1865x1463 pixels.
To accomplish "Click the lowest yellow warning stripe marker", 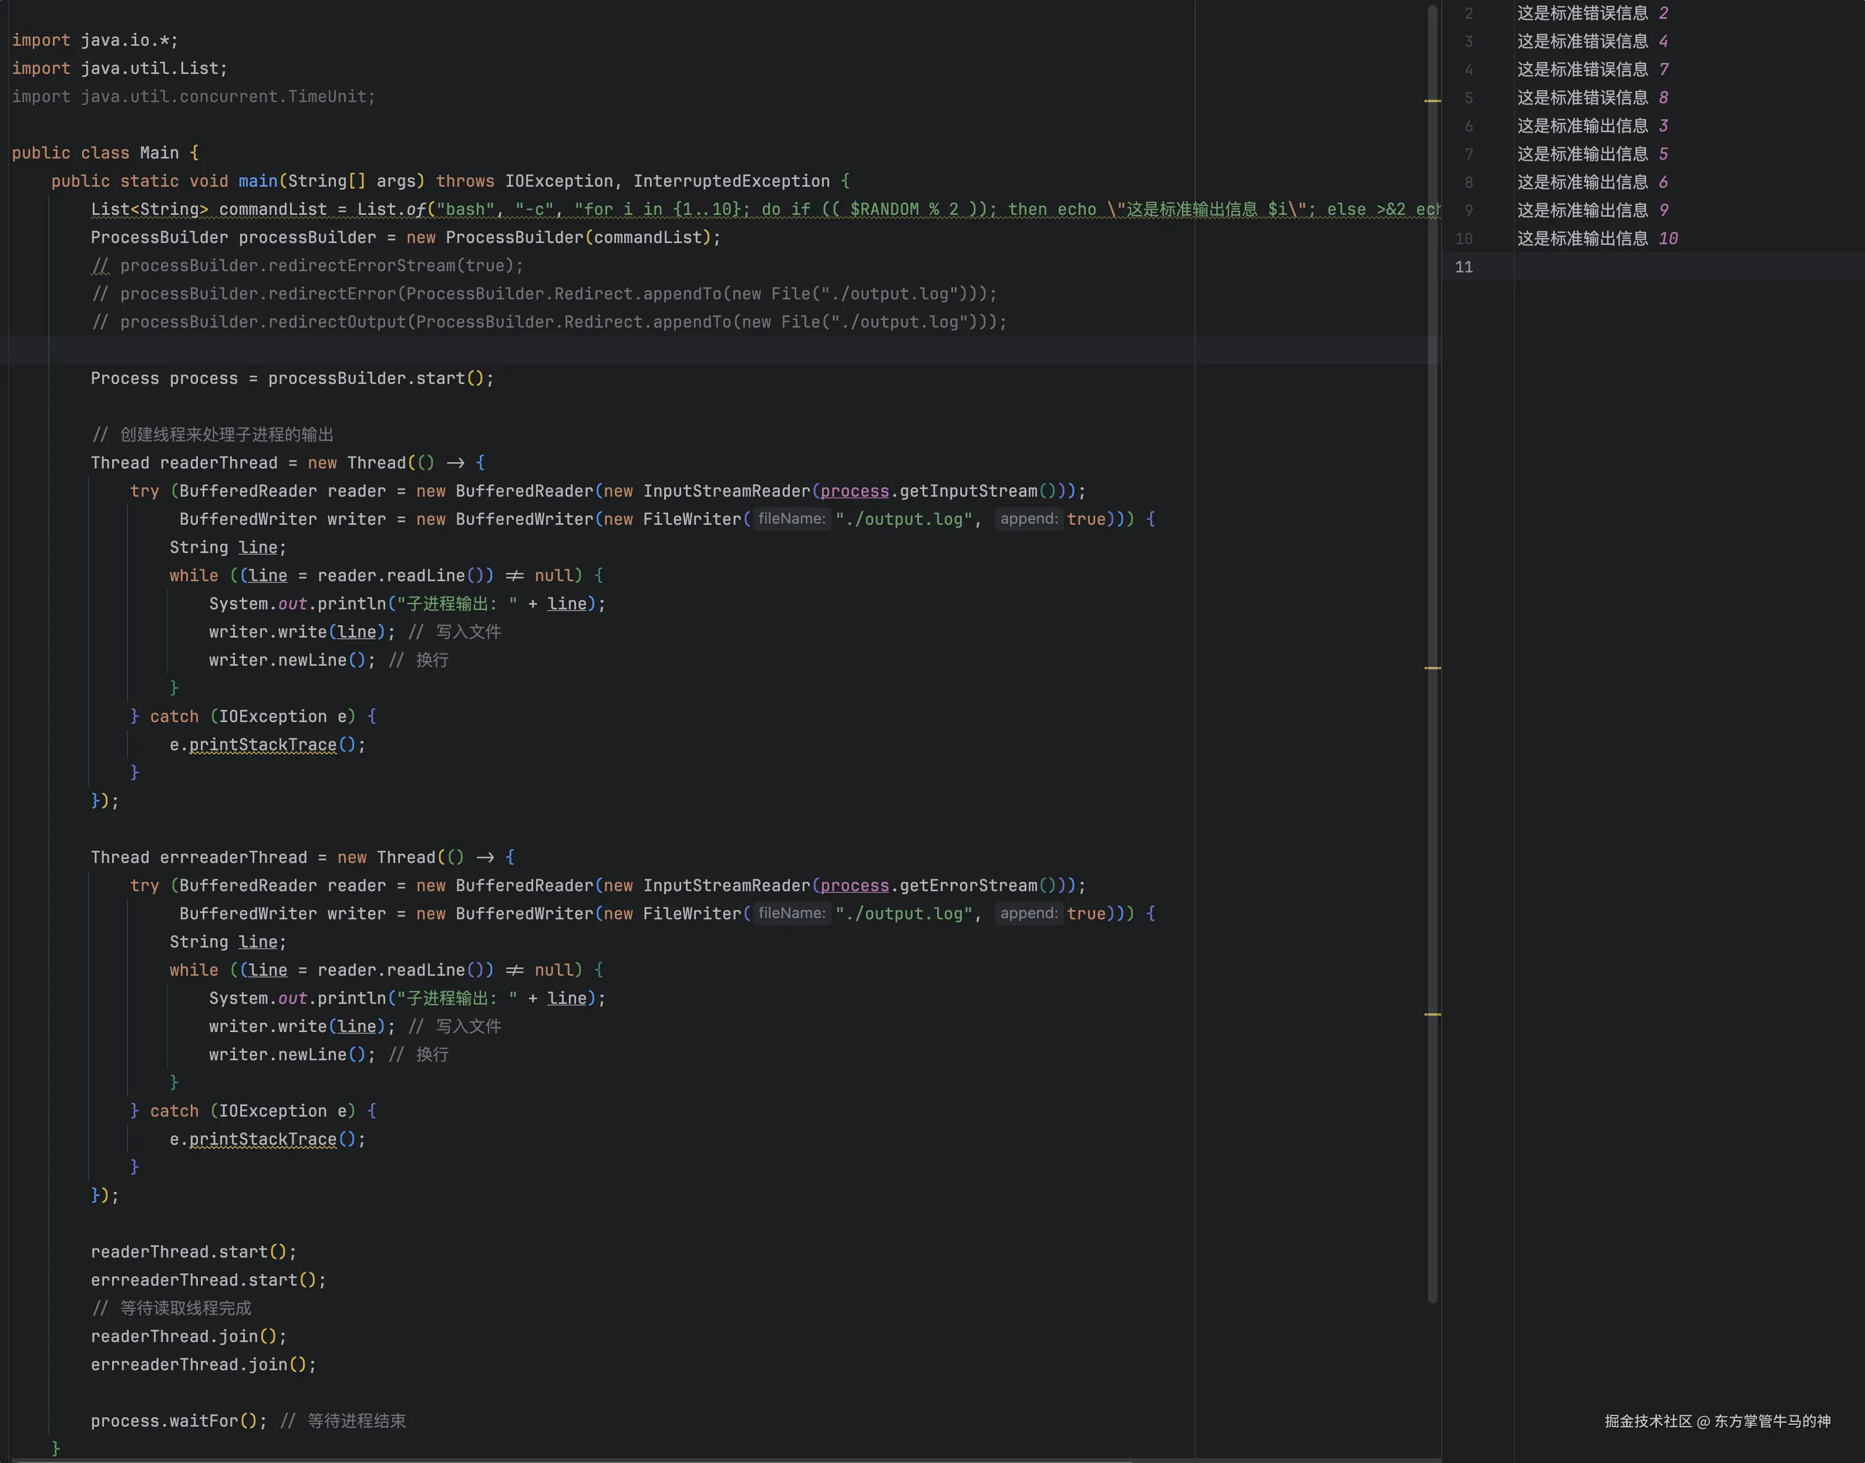I will pyautogui.click(x=1432, y=1014).
